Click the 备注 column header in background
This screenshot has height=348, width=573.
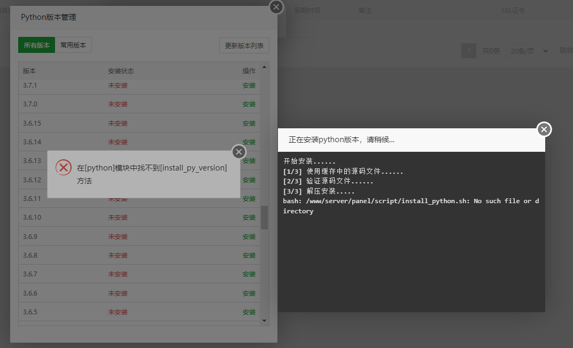pyautogui.click(x=365, y=11)
